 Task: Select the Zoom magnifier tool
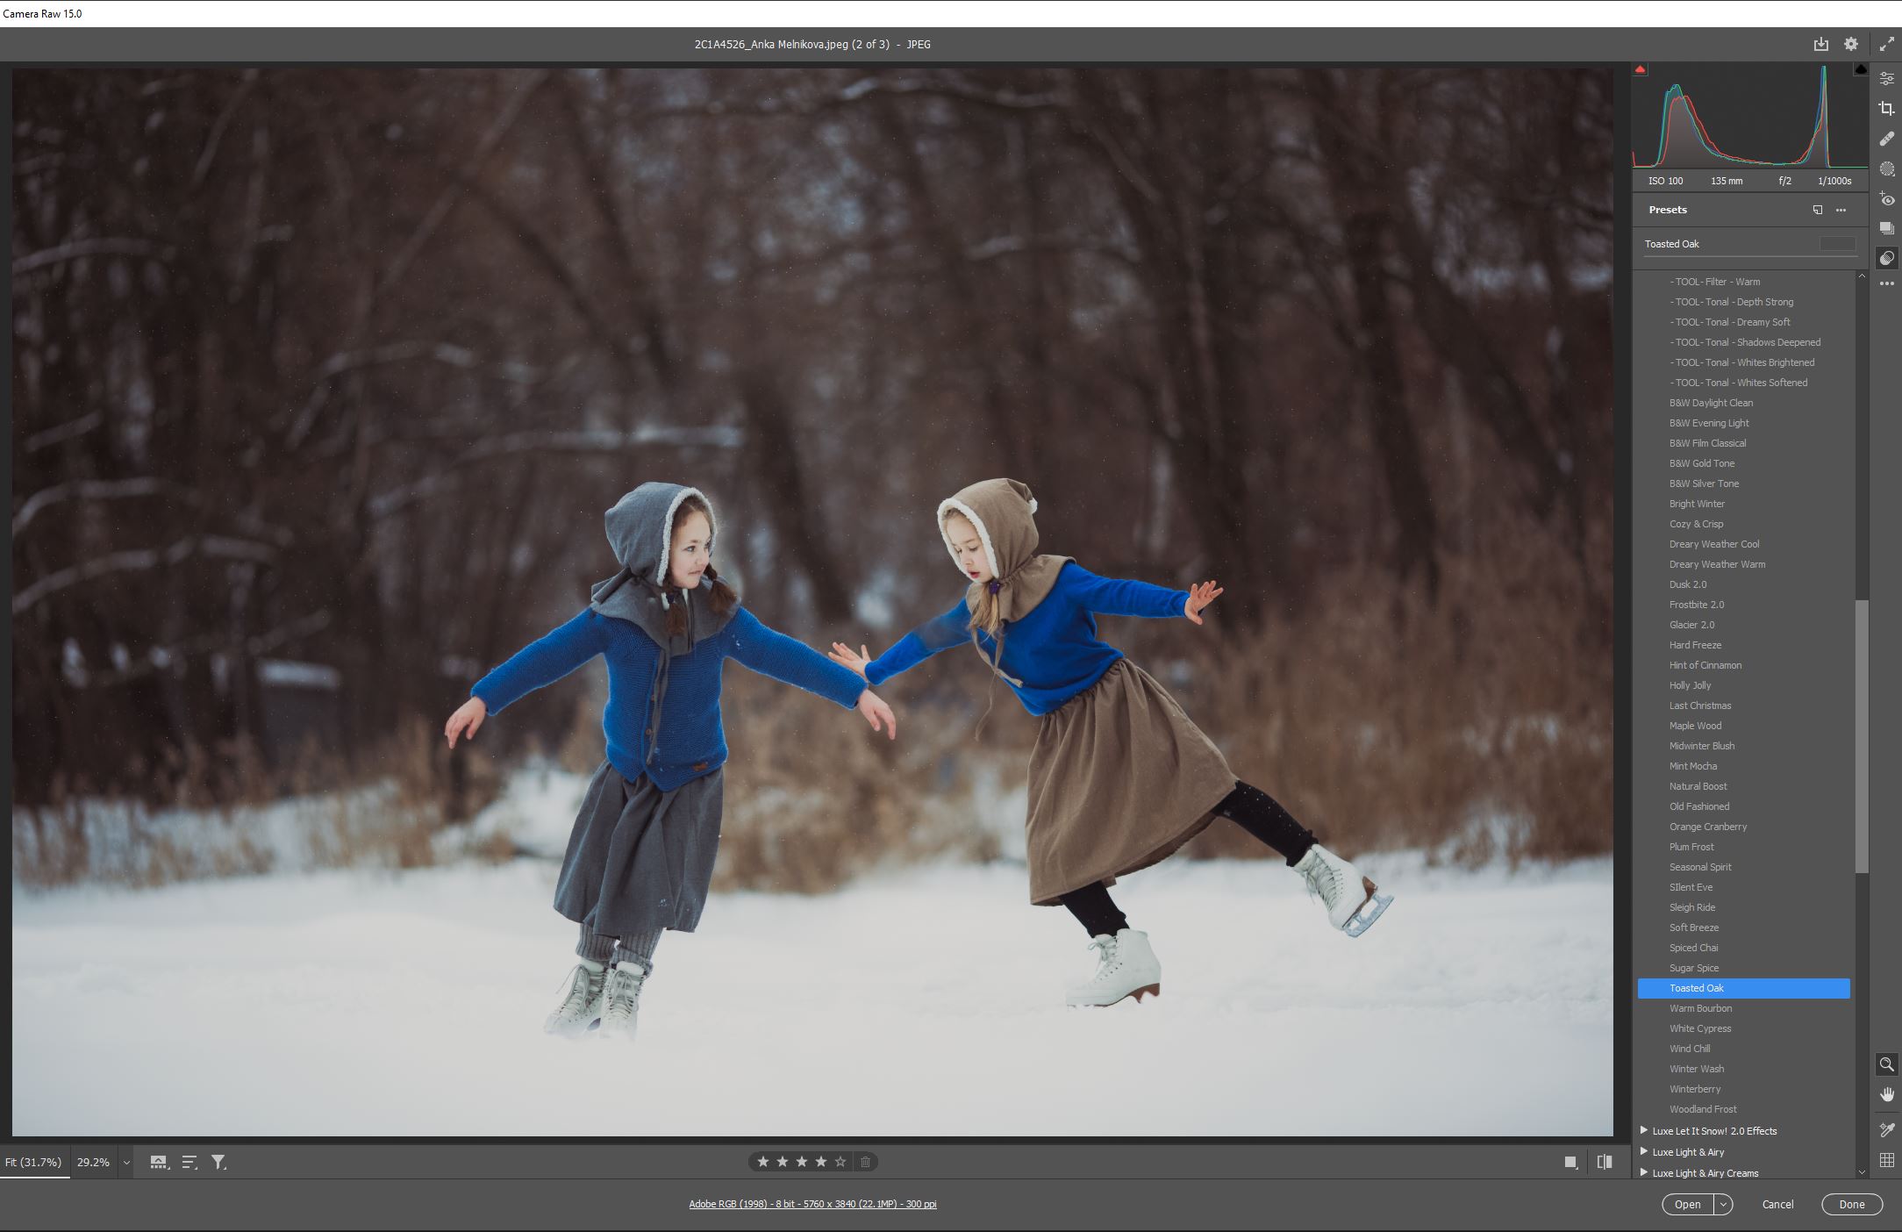1886,1064
